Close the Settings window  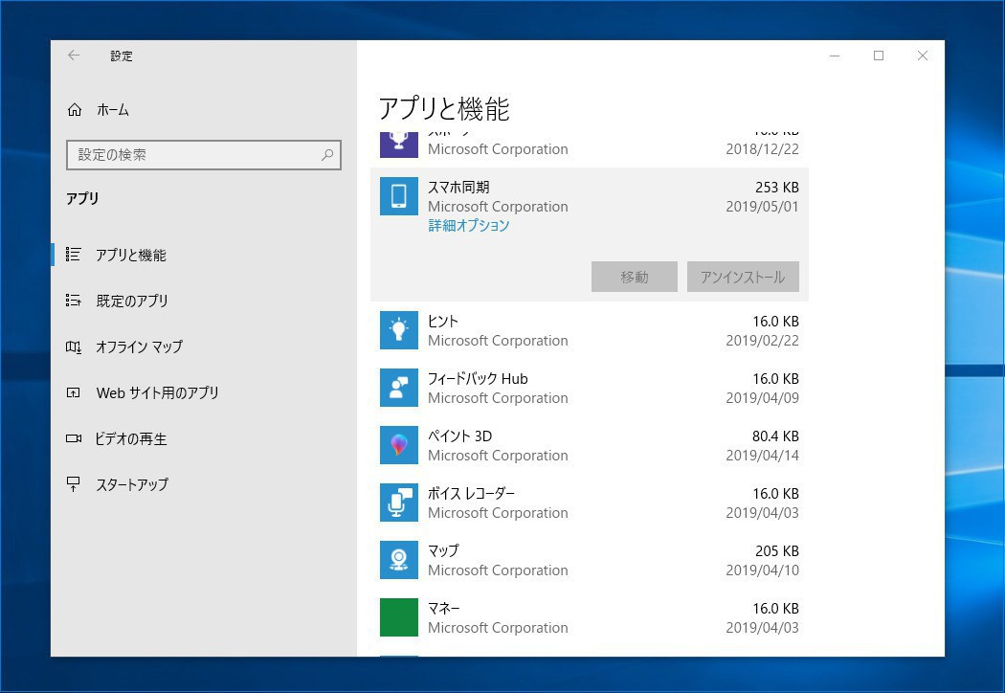point(923,56)
